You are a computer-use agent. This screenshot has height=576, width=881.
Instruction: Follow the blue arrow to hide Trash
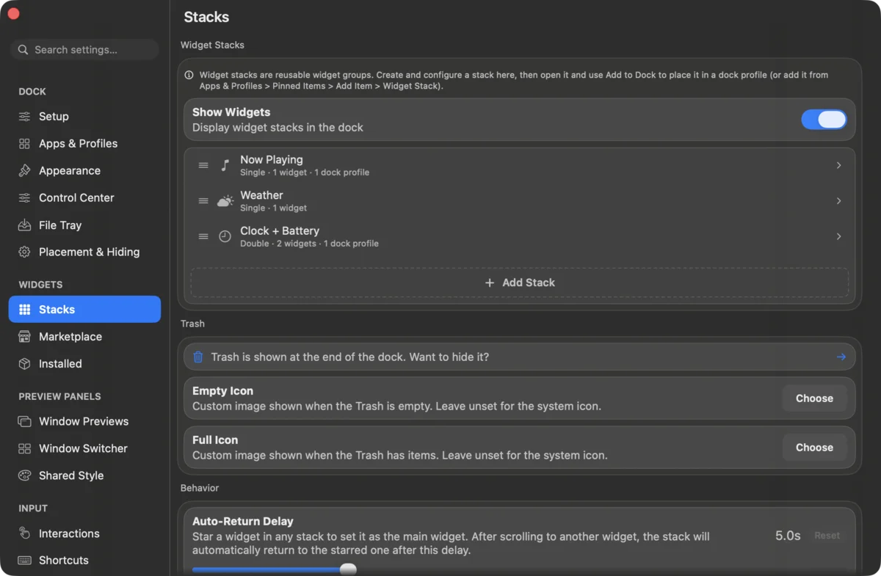click(x=841, y=357)
